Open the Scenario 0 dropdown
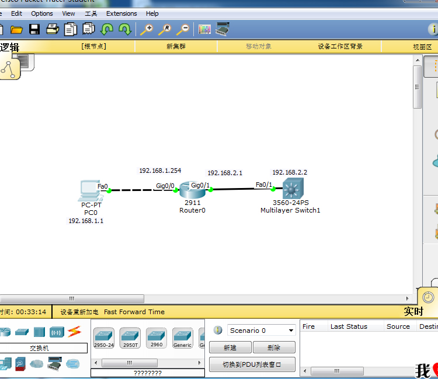The width and height of the screenshot is (438, 379). click(x=261, y=331)
